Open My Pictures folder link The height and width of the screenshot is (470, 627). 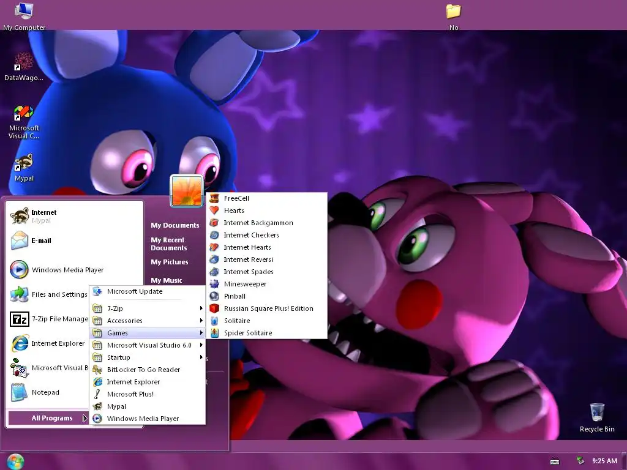(169, 262)
